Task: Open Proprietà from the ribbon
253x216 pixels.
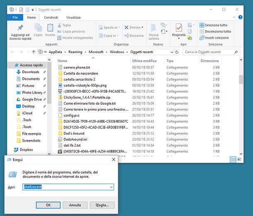Action: click(179, 32)
